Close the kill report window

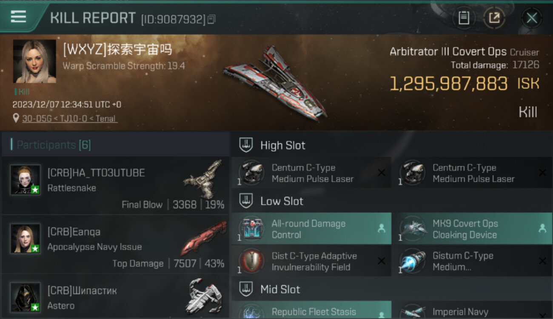(532, 18)
